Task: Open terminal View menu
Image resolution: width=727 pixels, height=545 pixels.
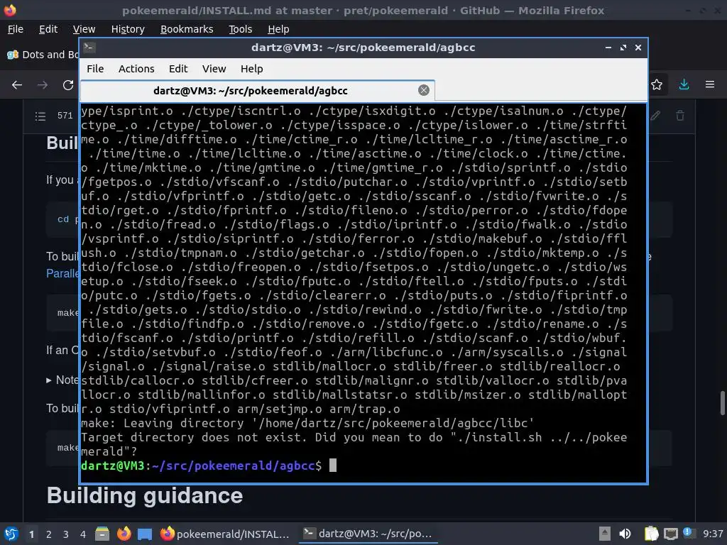Action: pos(214,69)
